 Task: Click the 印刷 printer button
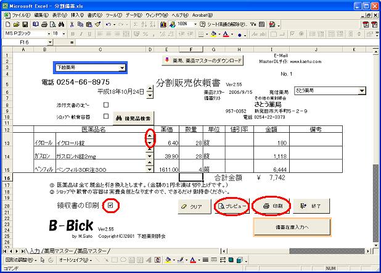click(x=272, y=206)
